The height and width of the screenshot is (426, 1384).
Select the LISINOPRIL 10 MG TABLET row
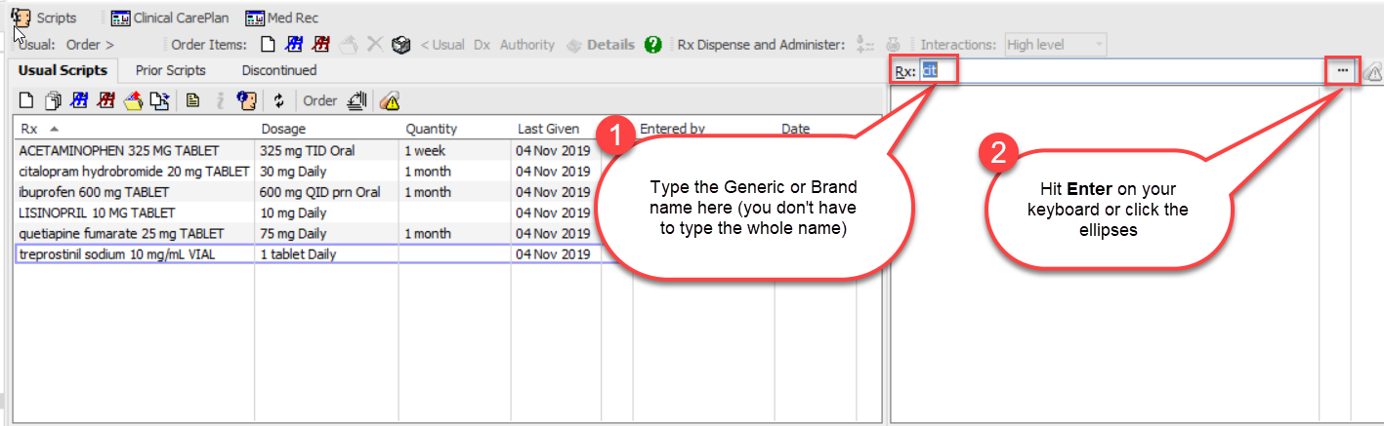coord(97,213)
